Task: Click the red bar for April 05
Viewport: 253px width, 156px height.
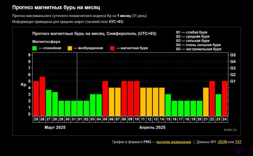Action: [x=105, y=98]
